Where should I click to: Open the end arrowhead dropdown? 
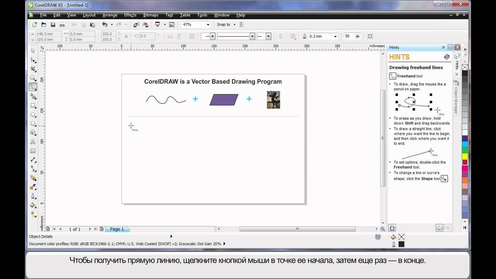(x=268, y=36)
